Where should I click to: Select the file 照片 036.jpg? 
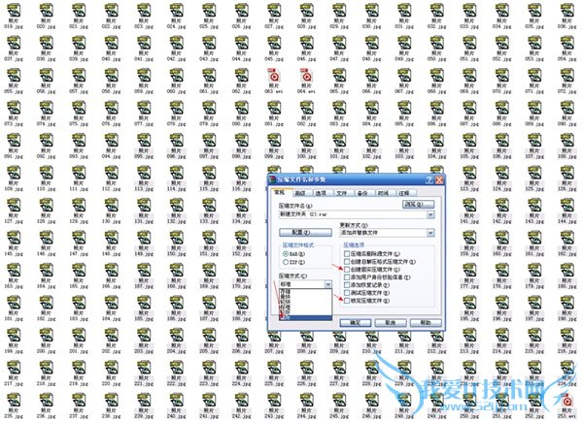[567, 16]
